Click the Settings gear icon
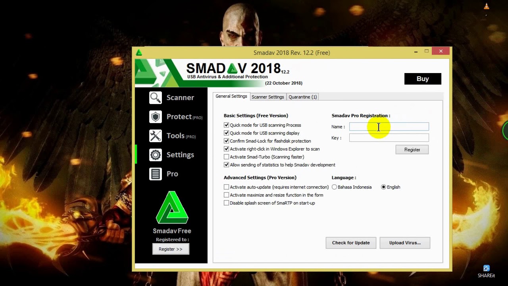The width and height of the screenshot is (508, 286). coord(156,155)
